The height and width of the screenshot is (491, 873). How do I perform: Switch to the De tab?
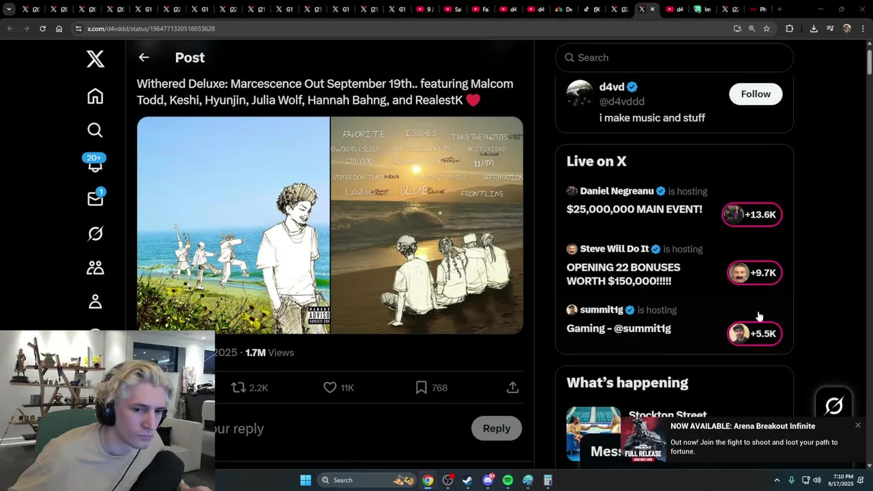coord(563,10)
